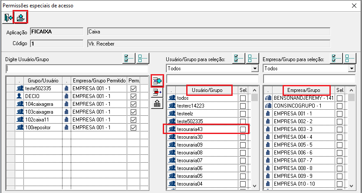The width and height of the screenshot is (362, 193).
Task: Check the Sel. box for todos
Action: coord(243,98)
